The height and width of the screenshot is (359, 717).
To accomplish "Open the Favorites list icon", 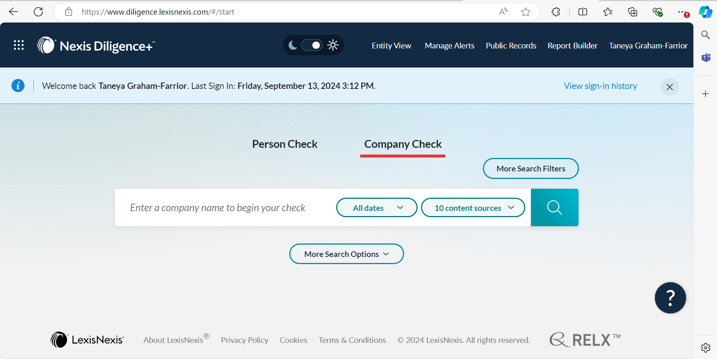I will (x=608, y=12).
